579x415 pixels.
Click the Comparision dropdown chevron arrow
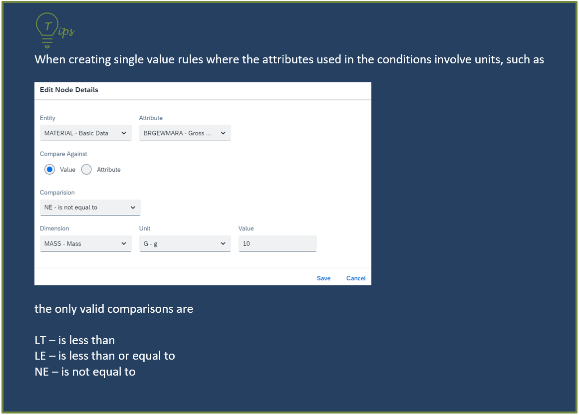tap(133, 207)
